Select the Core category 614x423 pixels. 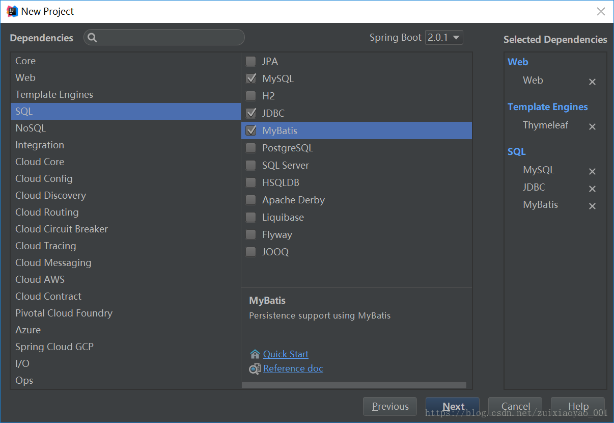(125, 61)
